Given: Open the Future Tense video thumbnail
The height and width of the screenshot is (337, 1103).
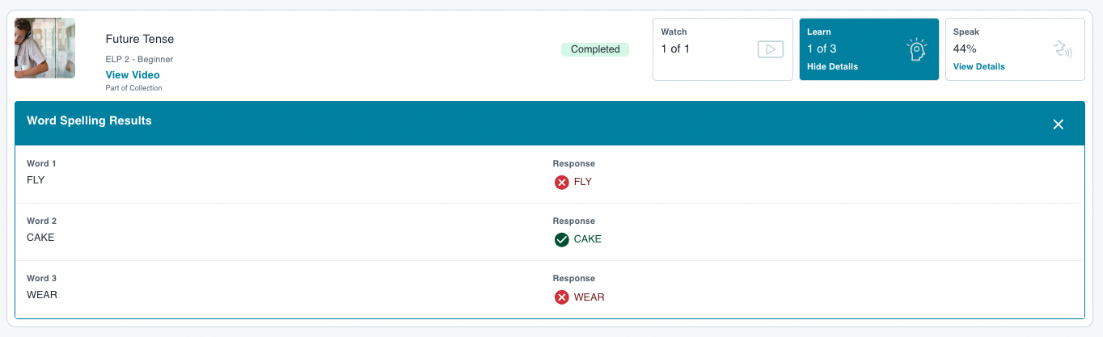Looking at the screenshot, I should coord(45,48).
